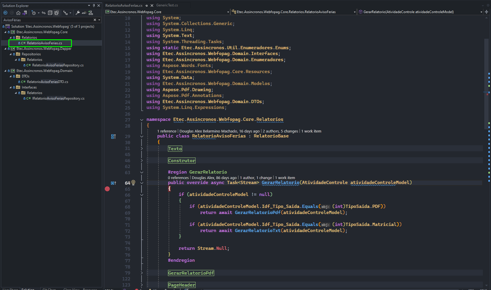This screenshot has width=491, height=290.
Task: Click the inheritance margin icon on line 29
Action: pos(114,136)
